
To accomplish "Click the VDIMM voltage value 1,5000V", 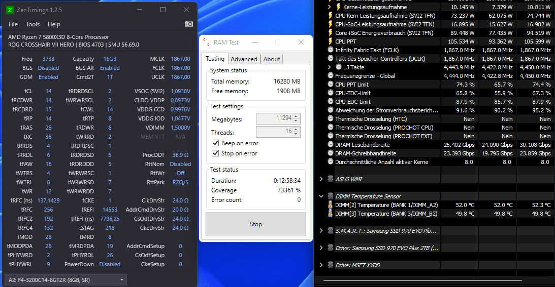I will 181,128.
